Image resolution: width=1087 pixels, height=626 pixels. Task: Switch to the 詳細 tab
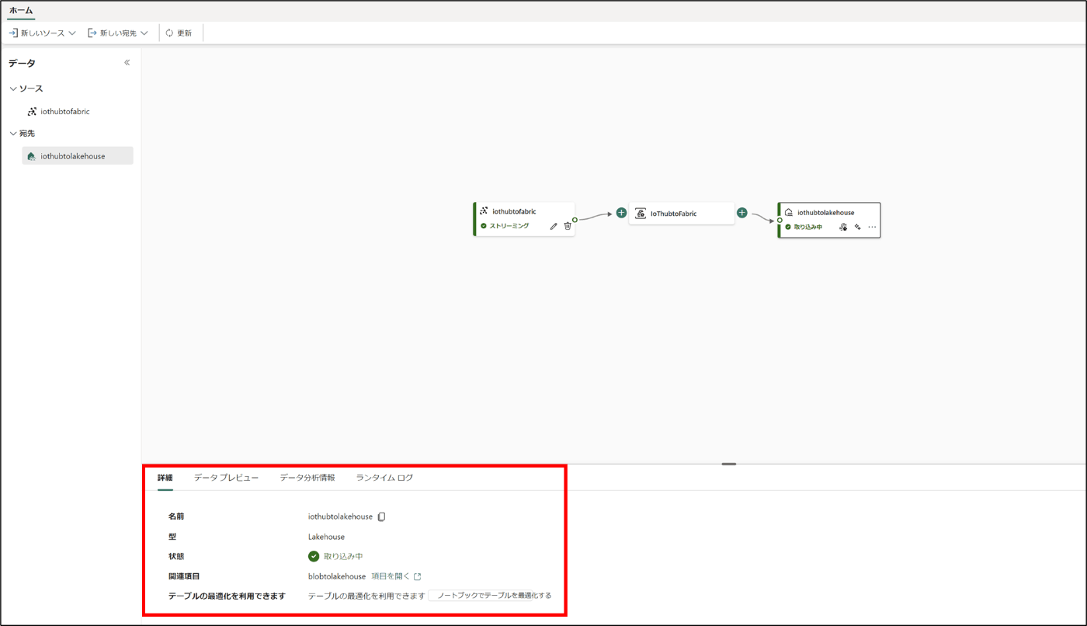165,478
